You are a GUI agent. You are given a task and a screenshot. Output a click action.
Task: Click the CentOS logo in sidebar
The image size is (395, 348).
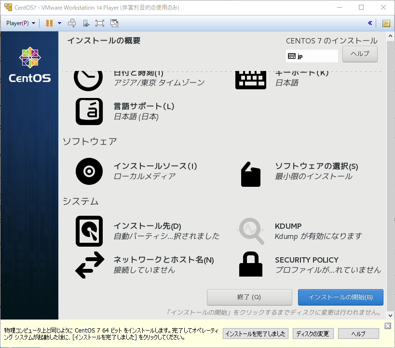[30, 65]
